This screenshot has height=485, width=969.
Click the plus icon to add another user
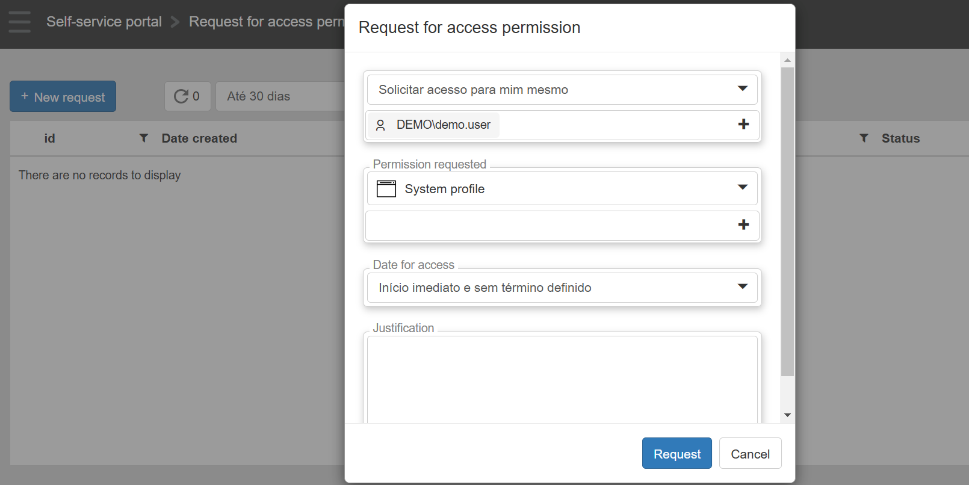point(744,125)
